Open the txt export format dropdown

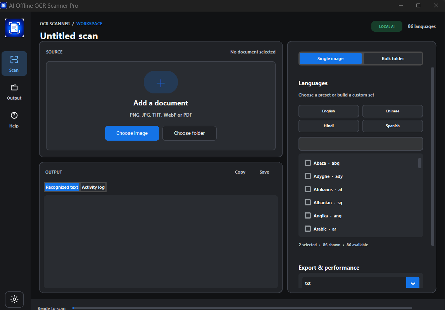click(x=413, y=282)
